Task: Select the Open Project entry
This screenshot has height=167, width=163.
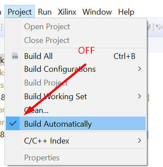Action: (x=47, y=27)
